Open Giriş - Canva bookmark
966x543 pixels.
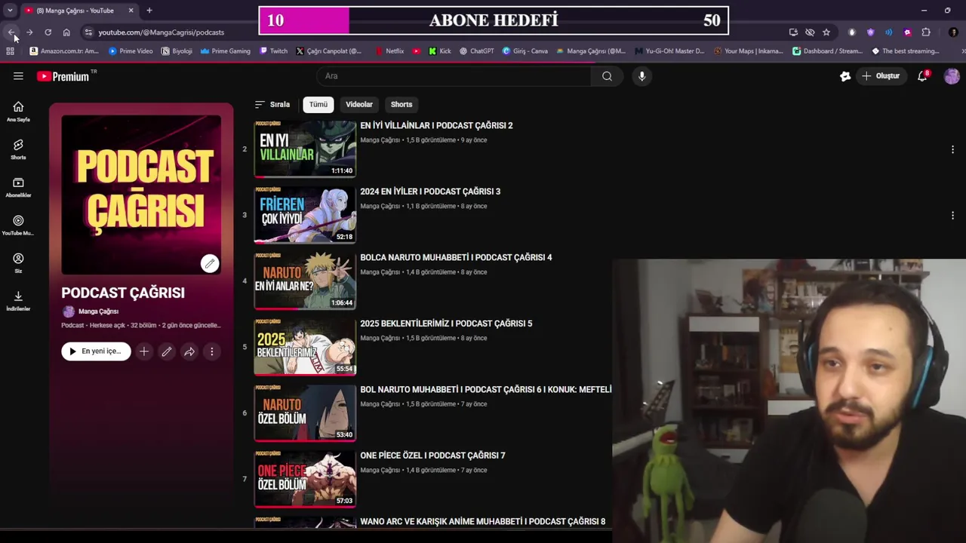(525, 51)
